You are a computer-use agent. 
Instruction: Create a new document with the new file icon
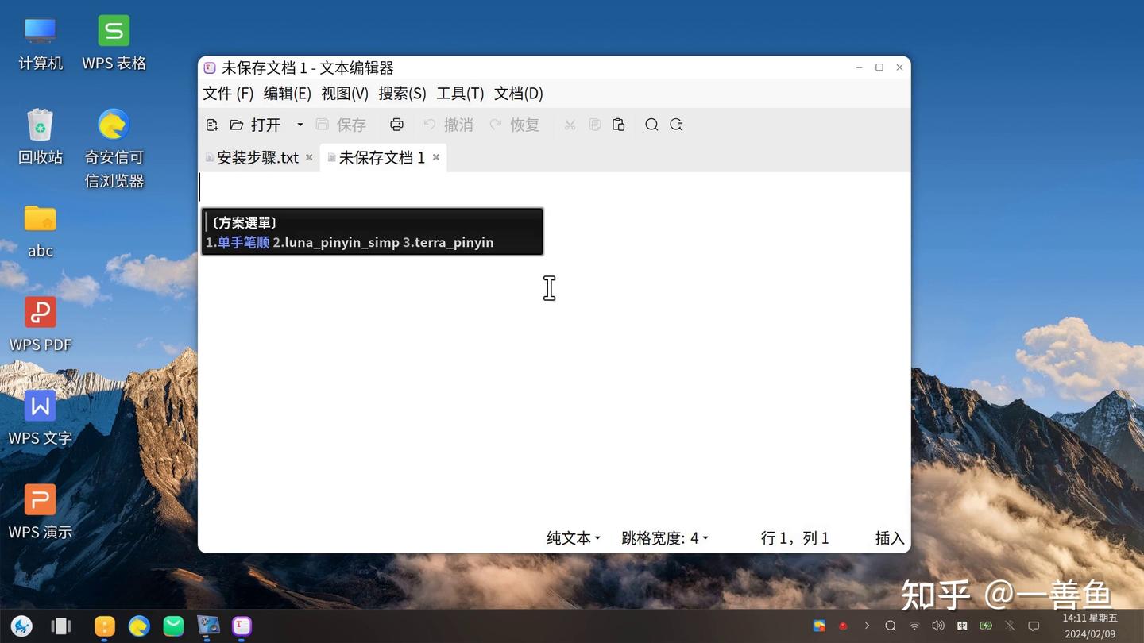pyautogui.click(x=211, y=125)
